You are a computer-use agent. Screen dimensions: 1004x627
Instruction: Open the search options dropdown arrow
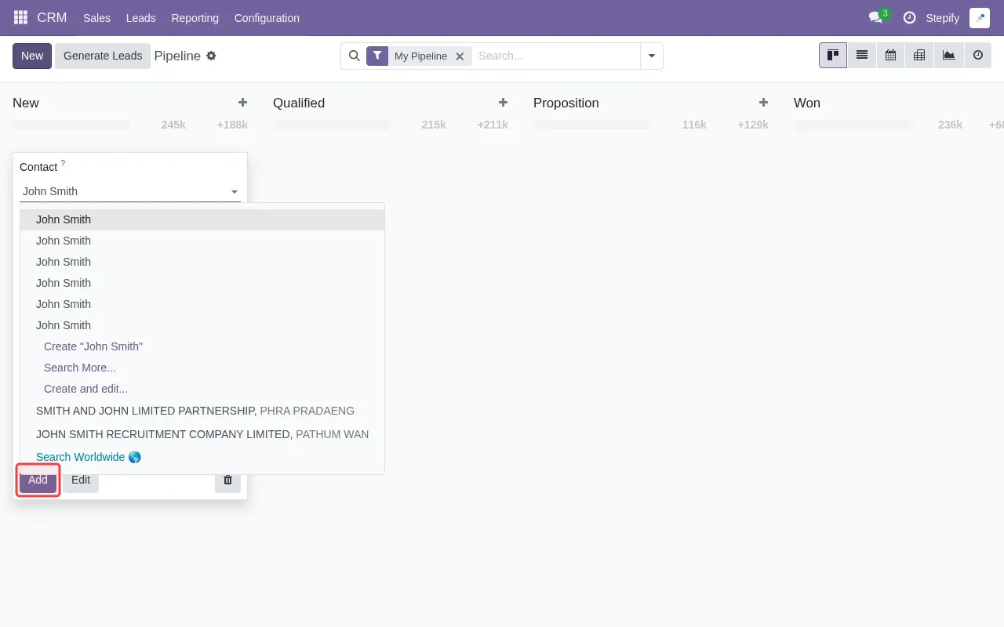coord(651,56)
